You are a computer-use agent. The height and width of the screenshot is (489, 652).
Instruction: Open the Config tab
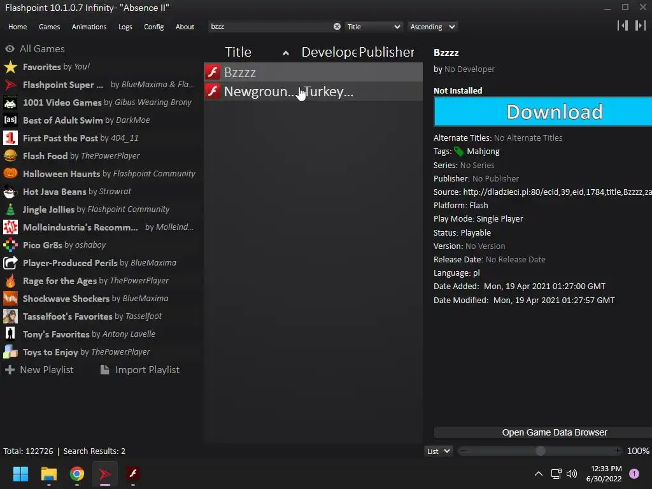(154, 27)
